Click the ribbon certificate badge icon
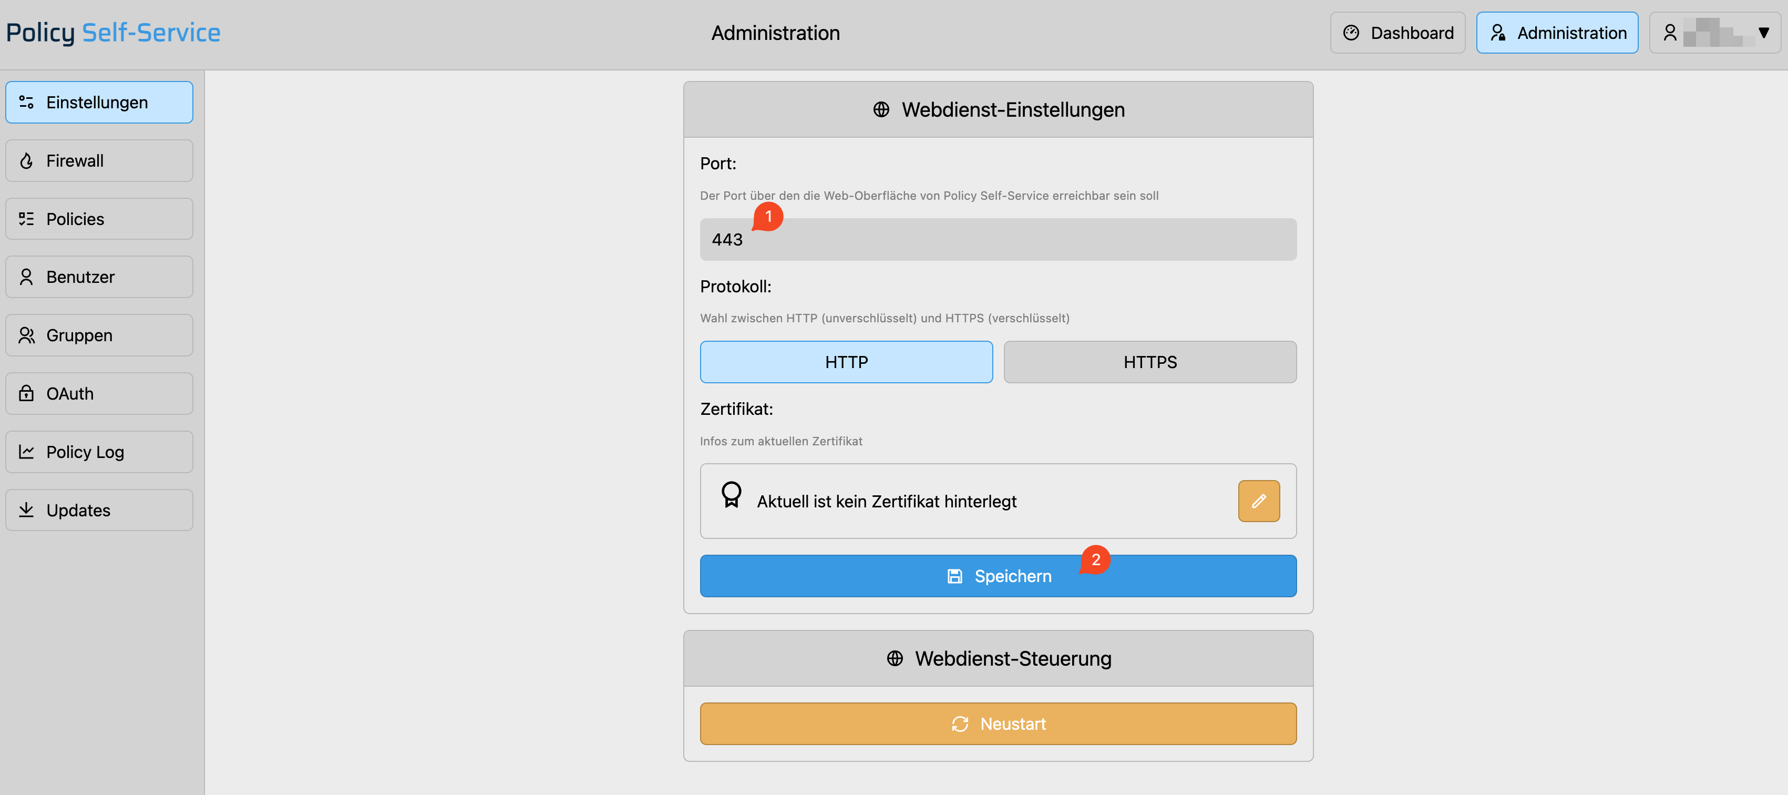This screenshot has width=1788, height=795. tap(731, 495)
